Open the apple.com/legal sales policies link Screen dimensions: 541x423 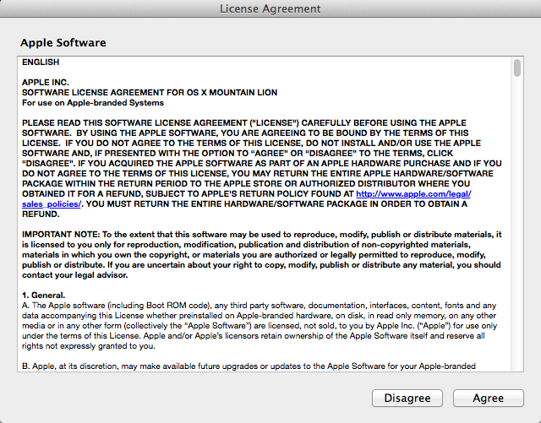pos(413,193)
